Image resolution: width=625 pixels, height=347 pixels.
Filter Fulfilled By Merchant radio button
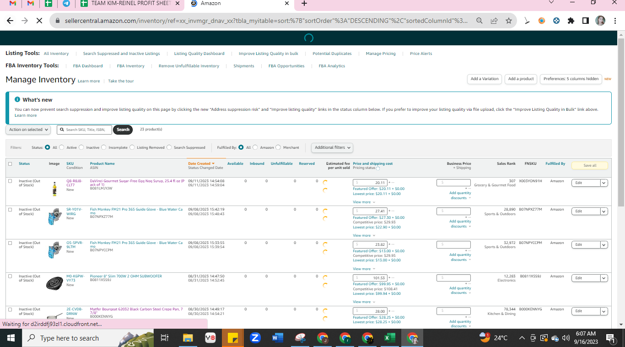click(x=278, y=147)
